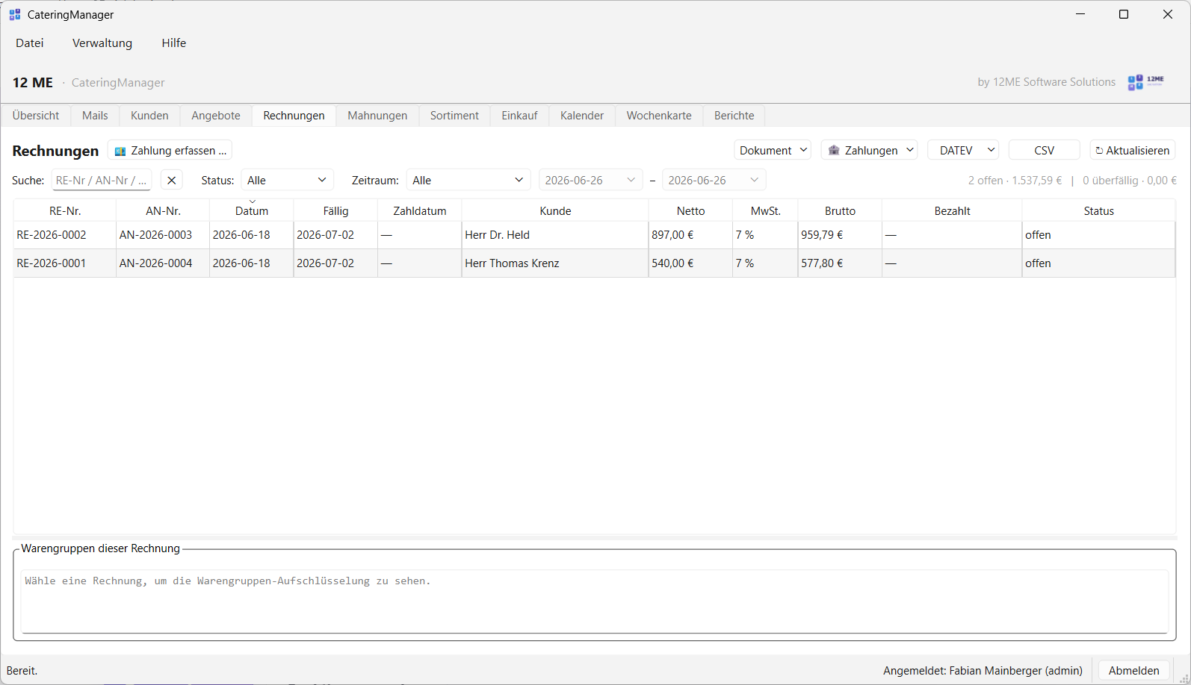Viewport: 1191px width, 685px height.
Task: Click the 12ME logo in the header
Action: point(1145,82)
